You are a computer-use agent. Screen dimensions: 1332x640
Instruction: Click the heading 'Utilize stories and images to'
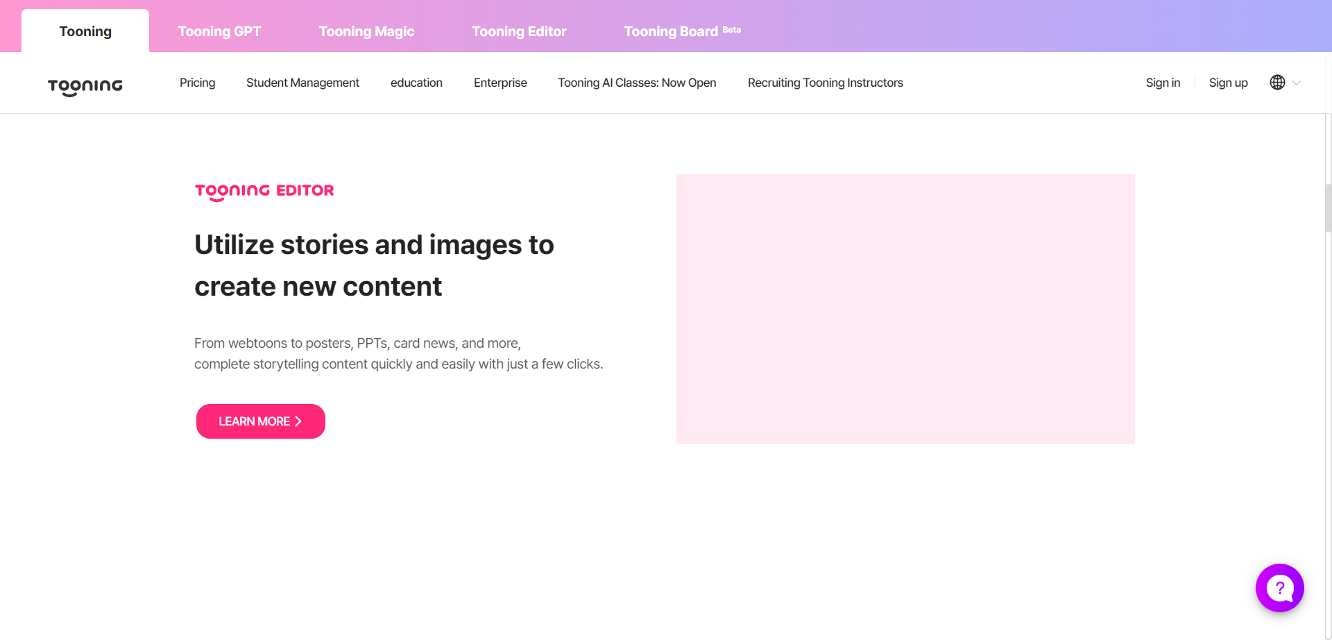(374, 245)
